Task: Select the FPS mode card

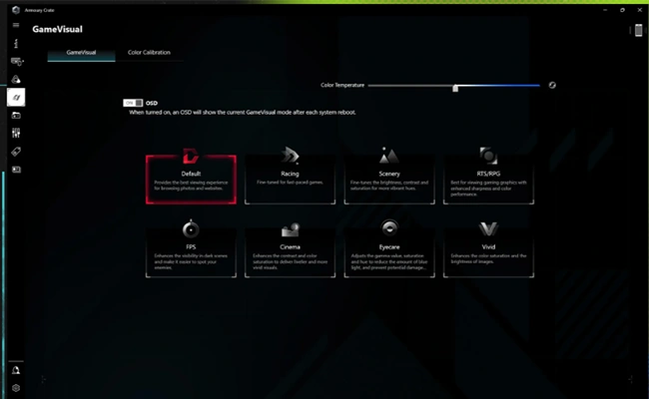Action: (x=191, y=252)
